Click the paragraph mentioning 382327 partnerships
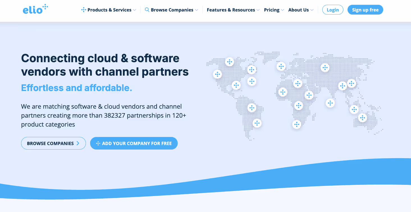411x212 pixels. click(x=104, y=115)
